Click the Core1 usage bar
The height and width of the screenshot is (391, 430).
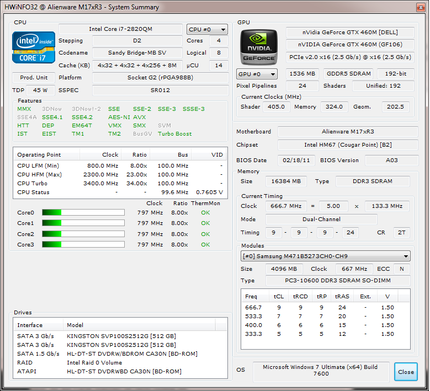point(83,223)
